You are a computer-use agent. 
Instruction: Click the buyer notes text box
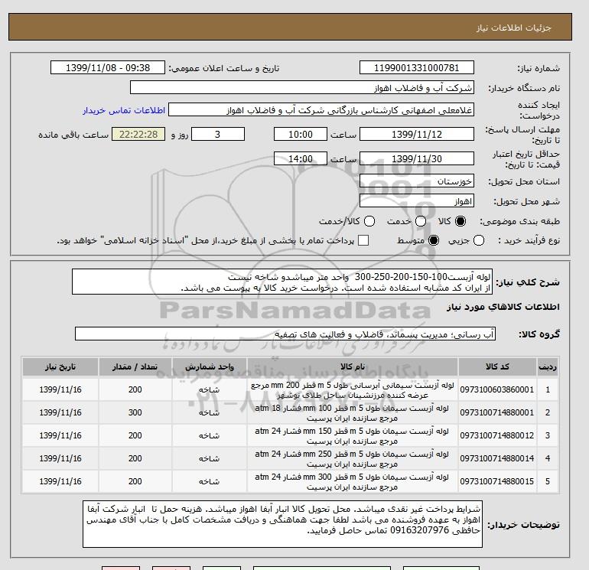pyautogui.click(x=282, y=524)
